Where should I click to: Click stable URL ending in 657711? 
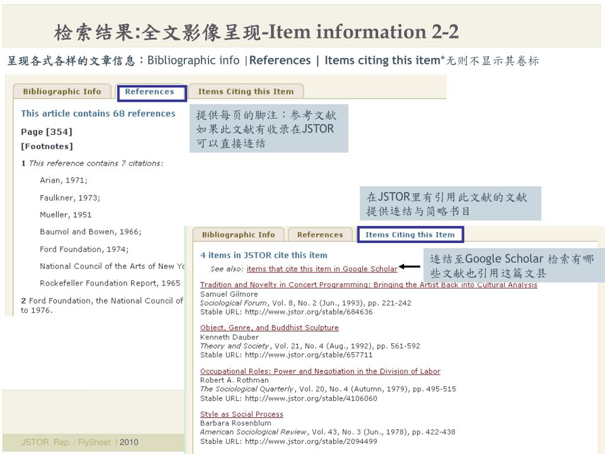[287, 355]
